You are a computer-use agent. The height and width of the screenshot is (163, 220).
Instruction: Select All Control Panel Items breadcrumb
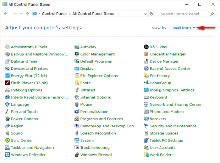(x=93, y=14)
